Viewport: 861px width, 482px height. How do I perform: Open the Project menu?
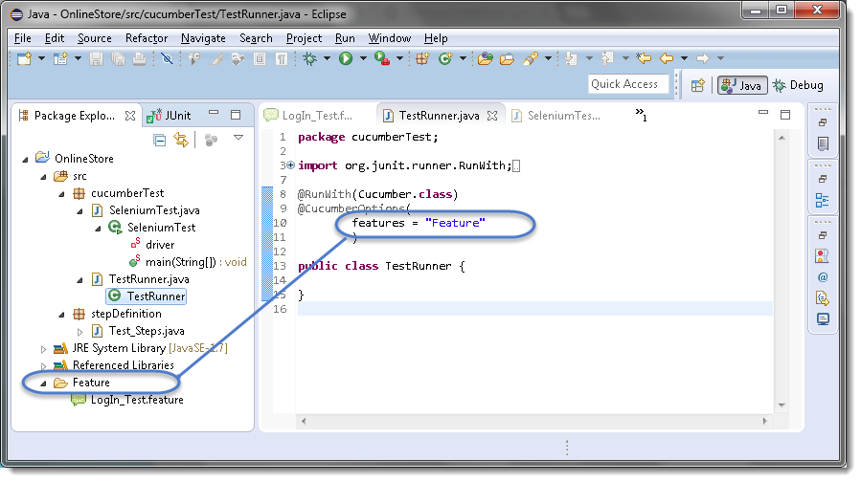tap(304, 38)
